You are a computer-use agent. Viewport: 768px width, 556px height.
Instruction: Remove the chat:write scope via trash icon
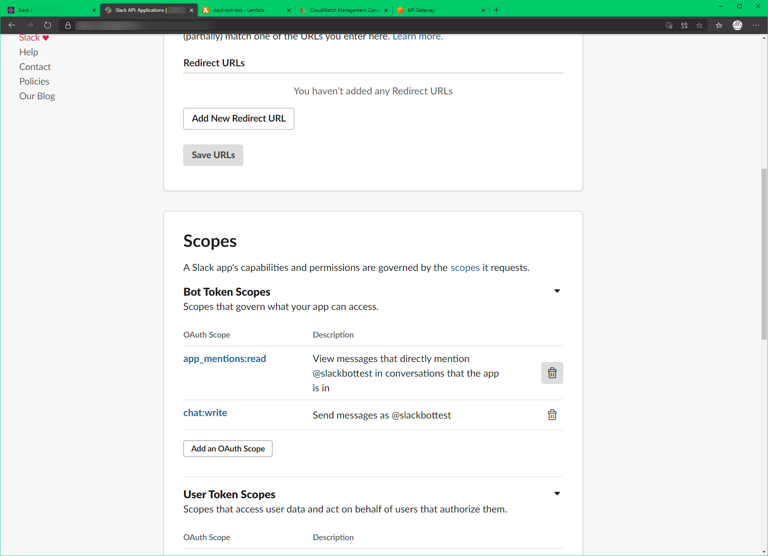(x=552, y=415)
